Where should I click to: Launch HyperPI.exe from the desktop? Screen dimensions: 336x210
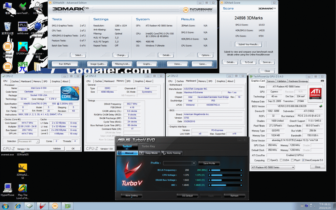pos(8,190)
